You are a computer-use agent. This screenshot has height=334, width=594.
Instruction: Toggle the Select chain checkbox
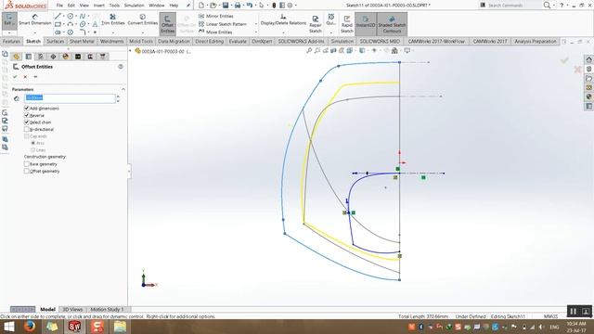coord(27,122)
